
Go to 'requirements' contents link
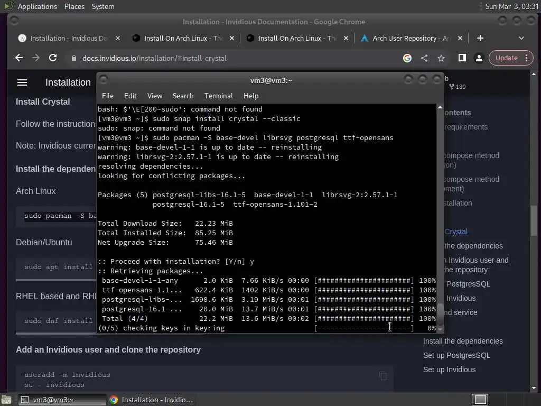click(466, 127)
